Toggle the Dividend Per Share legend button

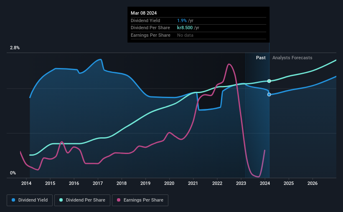click(x=84, y=200)
